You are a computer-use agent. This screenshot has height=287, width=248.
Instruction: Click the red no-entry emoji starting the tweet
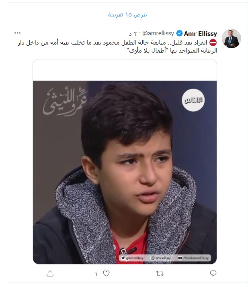click(x=213, y=43)
